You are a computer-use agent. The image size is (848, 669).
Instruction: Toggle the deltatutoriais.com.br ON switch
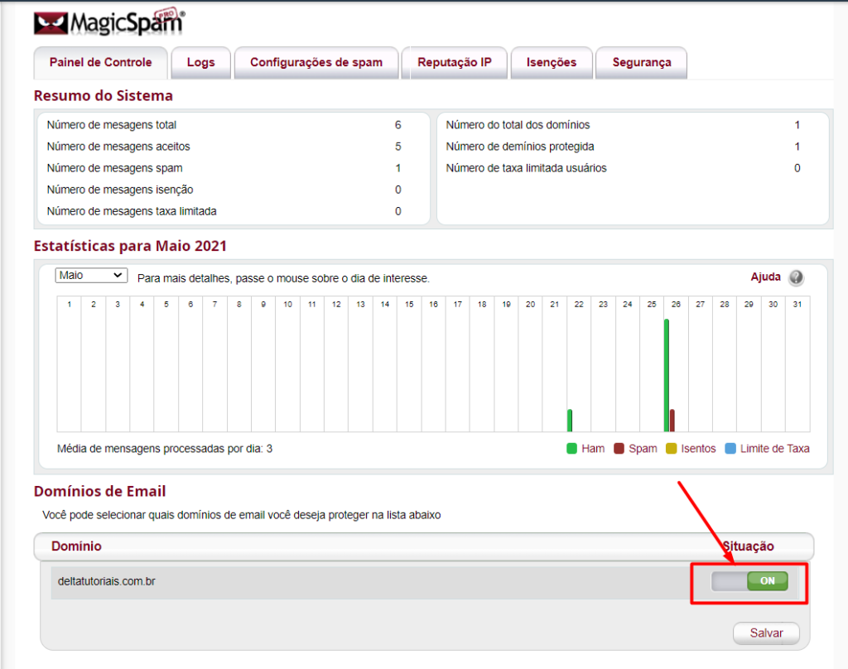749,581
